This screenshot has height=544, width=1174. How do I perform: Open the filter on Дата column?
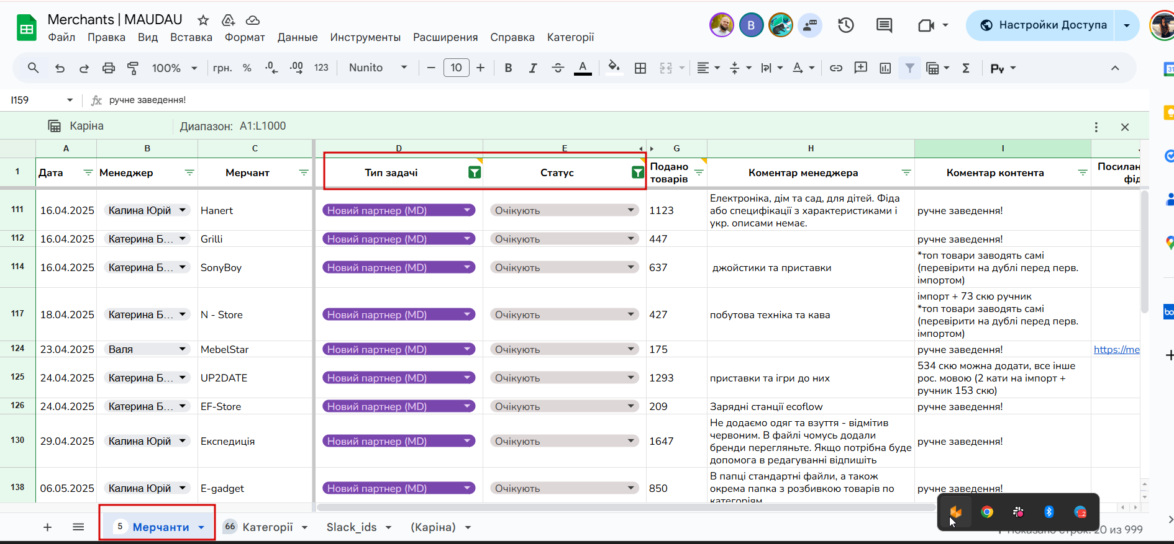click(x=88, y=172)
